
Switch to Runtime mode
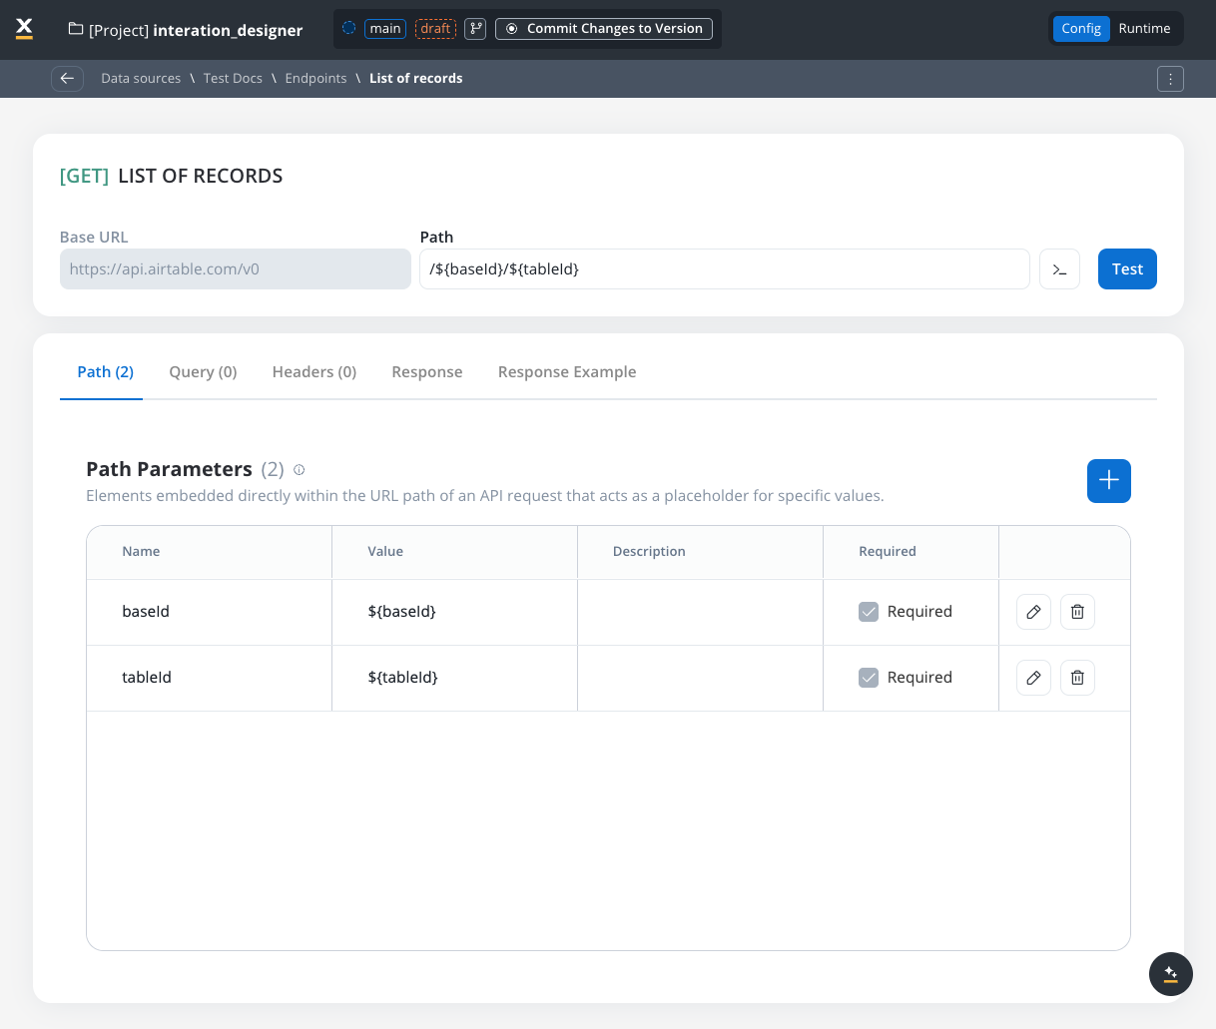1144,29
